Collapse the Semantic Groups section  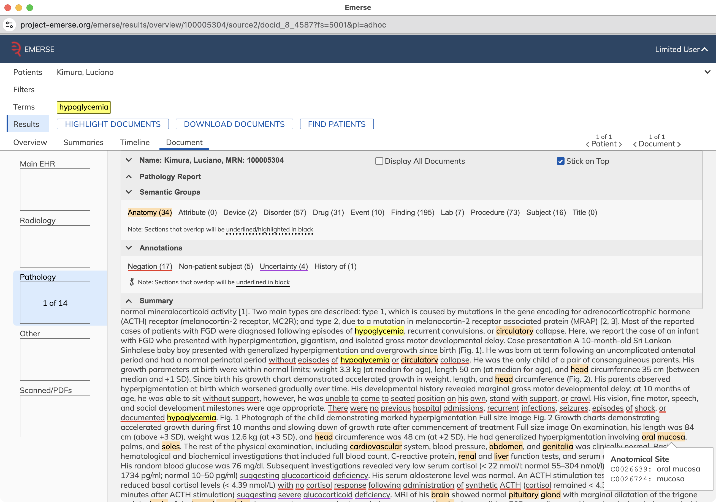click(129, 192)
